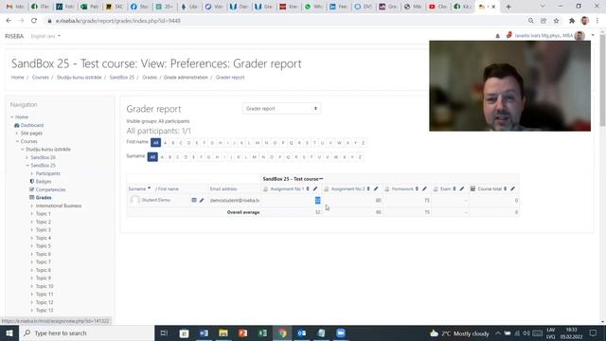Click Assignment No 1 grade input field
Viewport: 606px width, 341px height.
[318, 200]
